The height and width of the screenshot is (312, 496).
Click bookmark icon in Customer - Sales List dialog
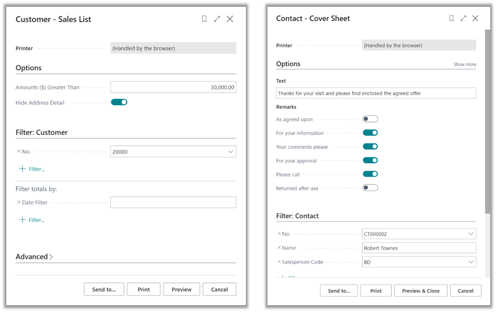(204, 19)
